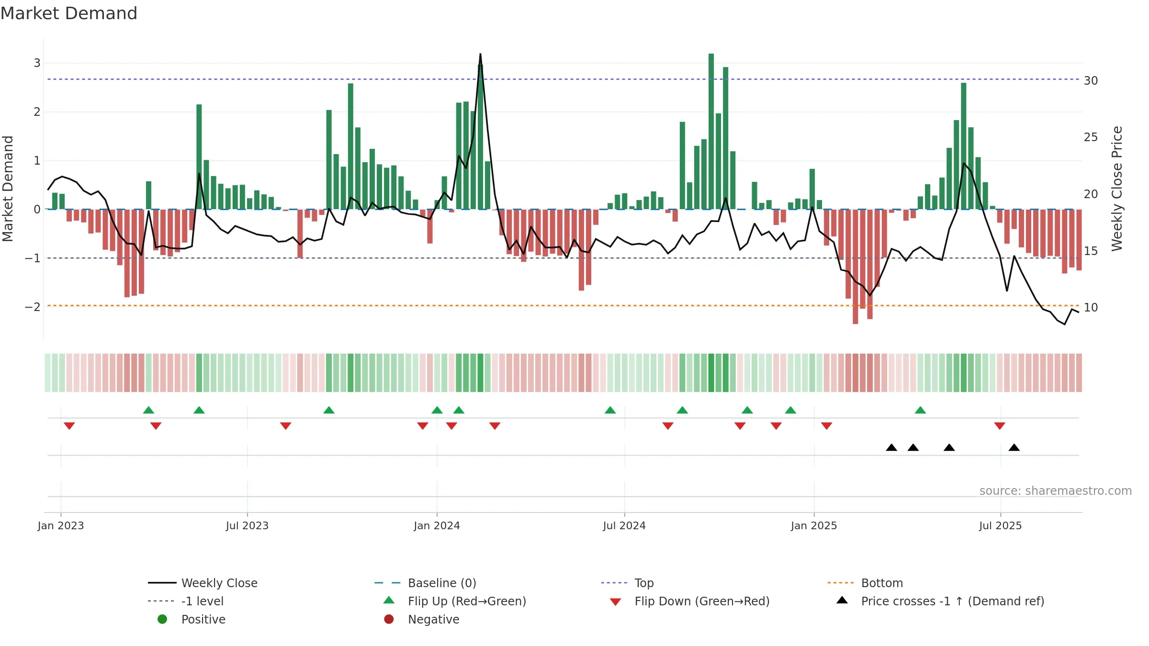Click the Weekly Close black line sample

162,583
